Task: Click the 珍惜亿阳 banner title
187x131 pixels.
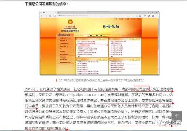Action: (111, 27)
